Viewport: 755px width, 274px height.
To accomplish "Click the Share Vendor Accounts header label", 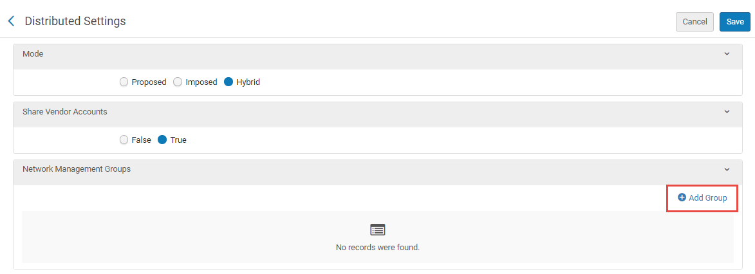I will pos(65,112).
